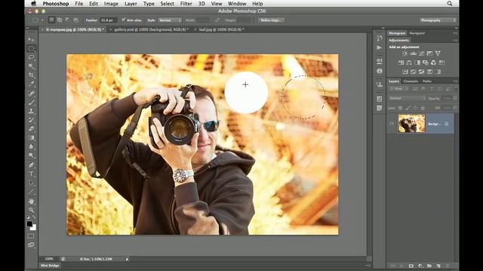
Task: Select the Line shape tool
Action: pyautogui.click(x=31, y=192)
